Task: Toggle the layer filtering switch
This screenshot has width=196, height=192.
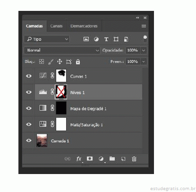Action: click(x=145, y=39)
